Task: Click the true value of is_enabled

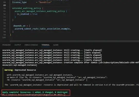Action: coord(35,14)
